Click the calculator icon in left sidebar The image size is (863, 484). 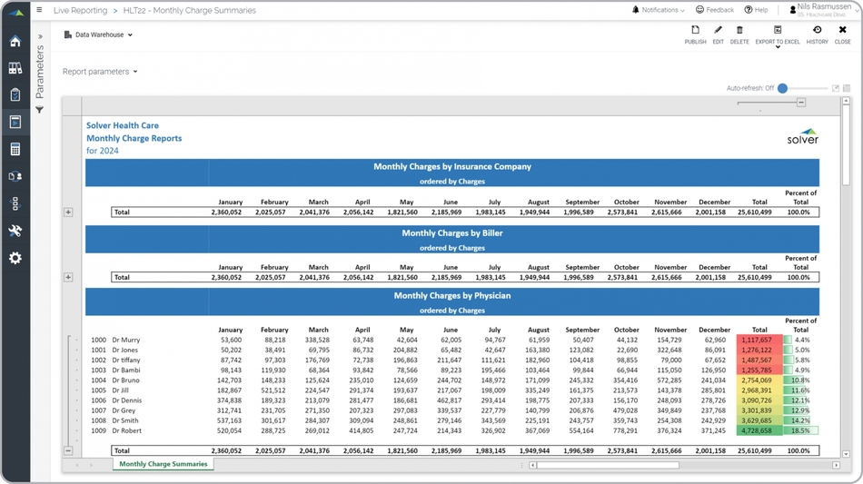pyautogui.click(x=15, y=149)
